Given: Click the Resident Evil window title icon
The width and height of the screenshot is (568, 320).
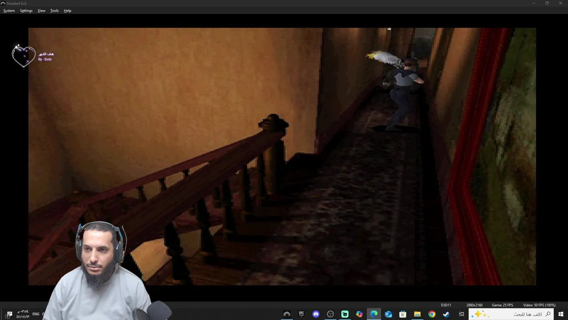Looking at the screenshot, I should pyautogui.click(x=3, y=3).
